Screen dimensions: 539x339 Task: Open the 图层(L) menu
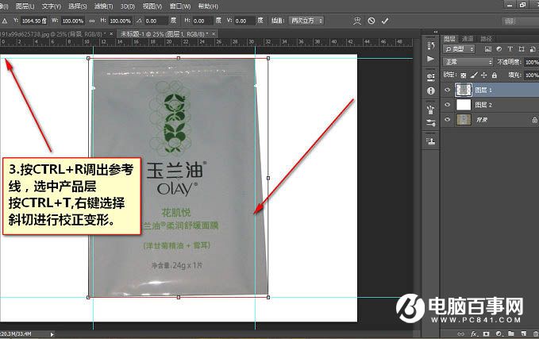pyautogui.click(x=25, y=6)
